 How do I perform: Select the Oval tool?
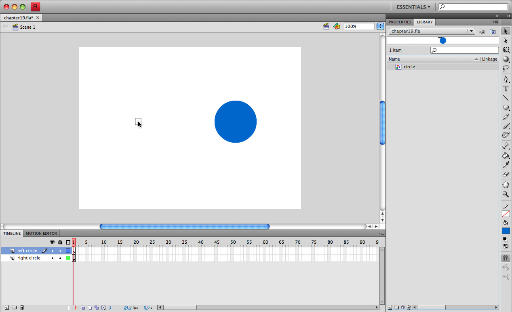pos(506,107)
